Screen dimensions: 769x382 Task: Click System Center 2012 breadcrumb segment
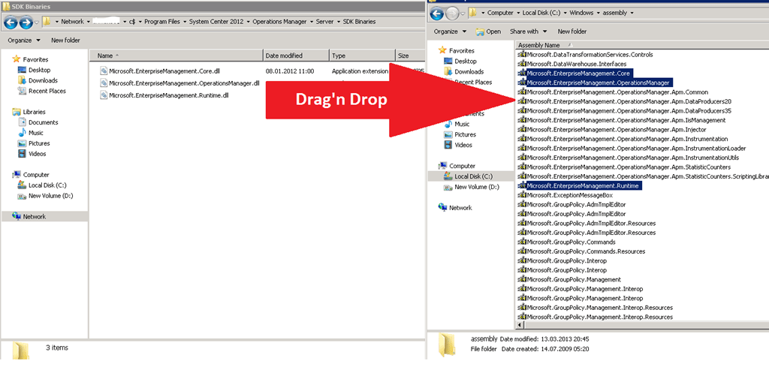[216, 22]
